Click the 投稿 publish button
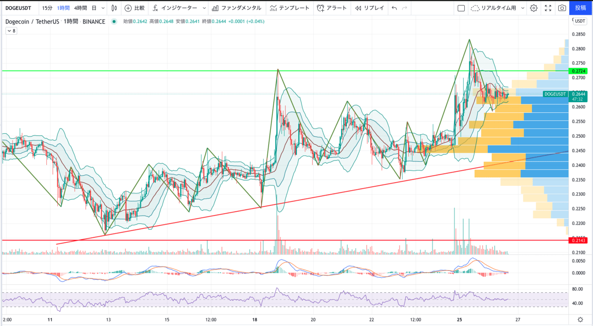The height and width of the screenshot is (326, 593). click(581, 8)
